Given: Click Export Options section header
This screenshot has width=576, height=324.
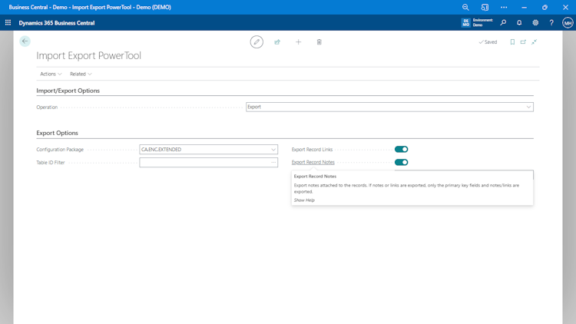Looking at the screenshot, I should pos(58,133).
